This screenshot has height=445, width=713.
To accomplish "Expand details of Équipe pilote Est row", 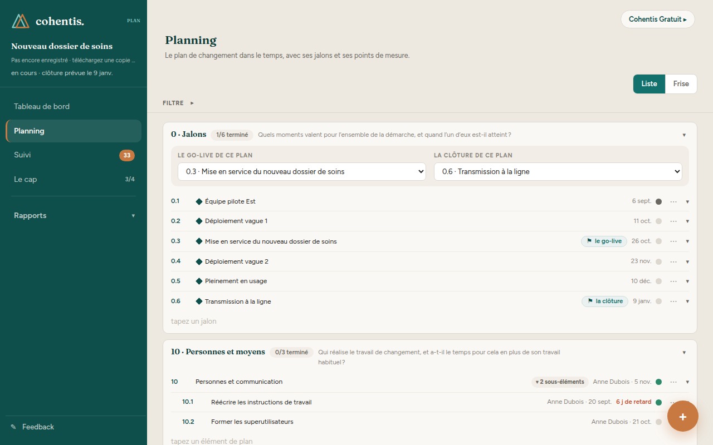I will [x=687, y=202].
